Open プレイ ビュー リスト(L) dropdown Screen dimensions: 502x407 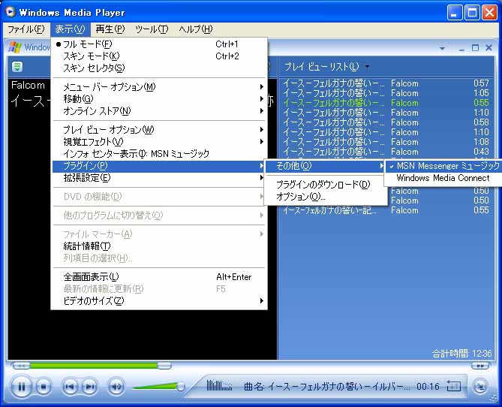326,67
